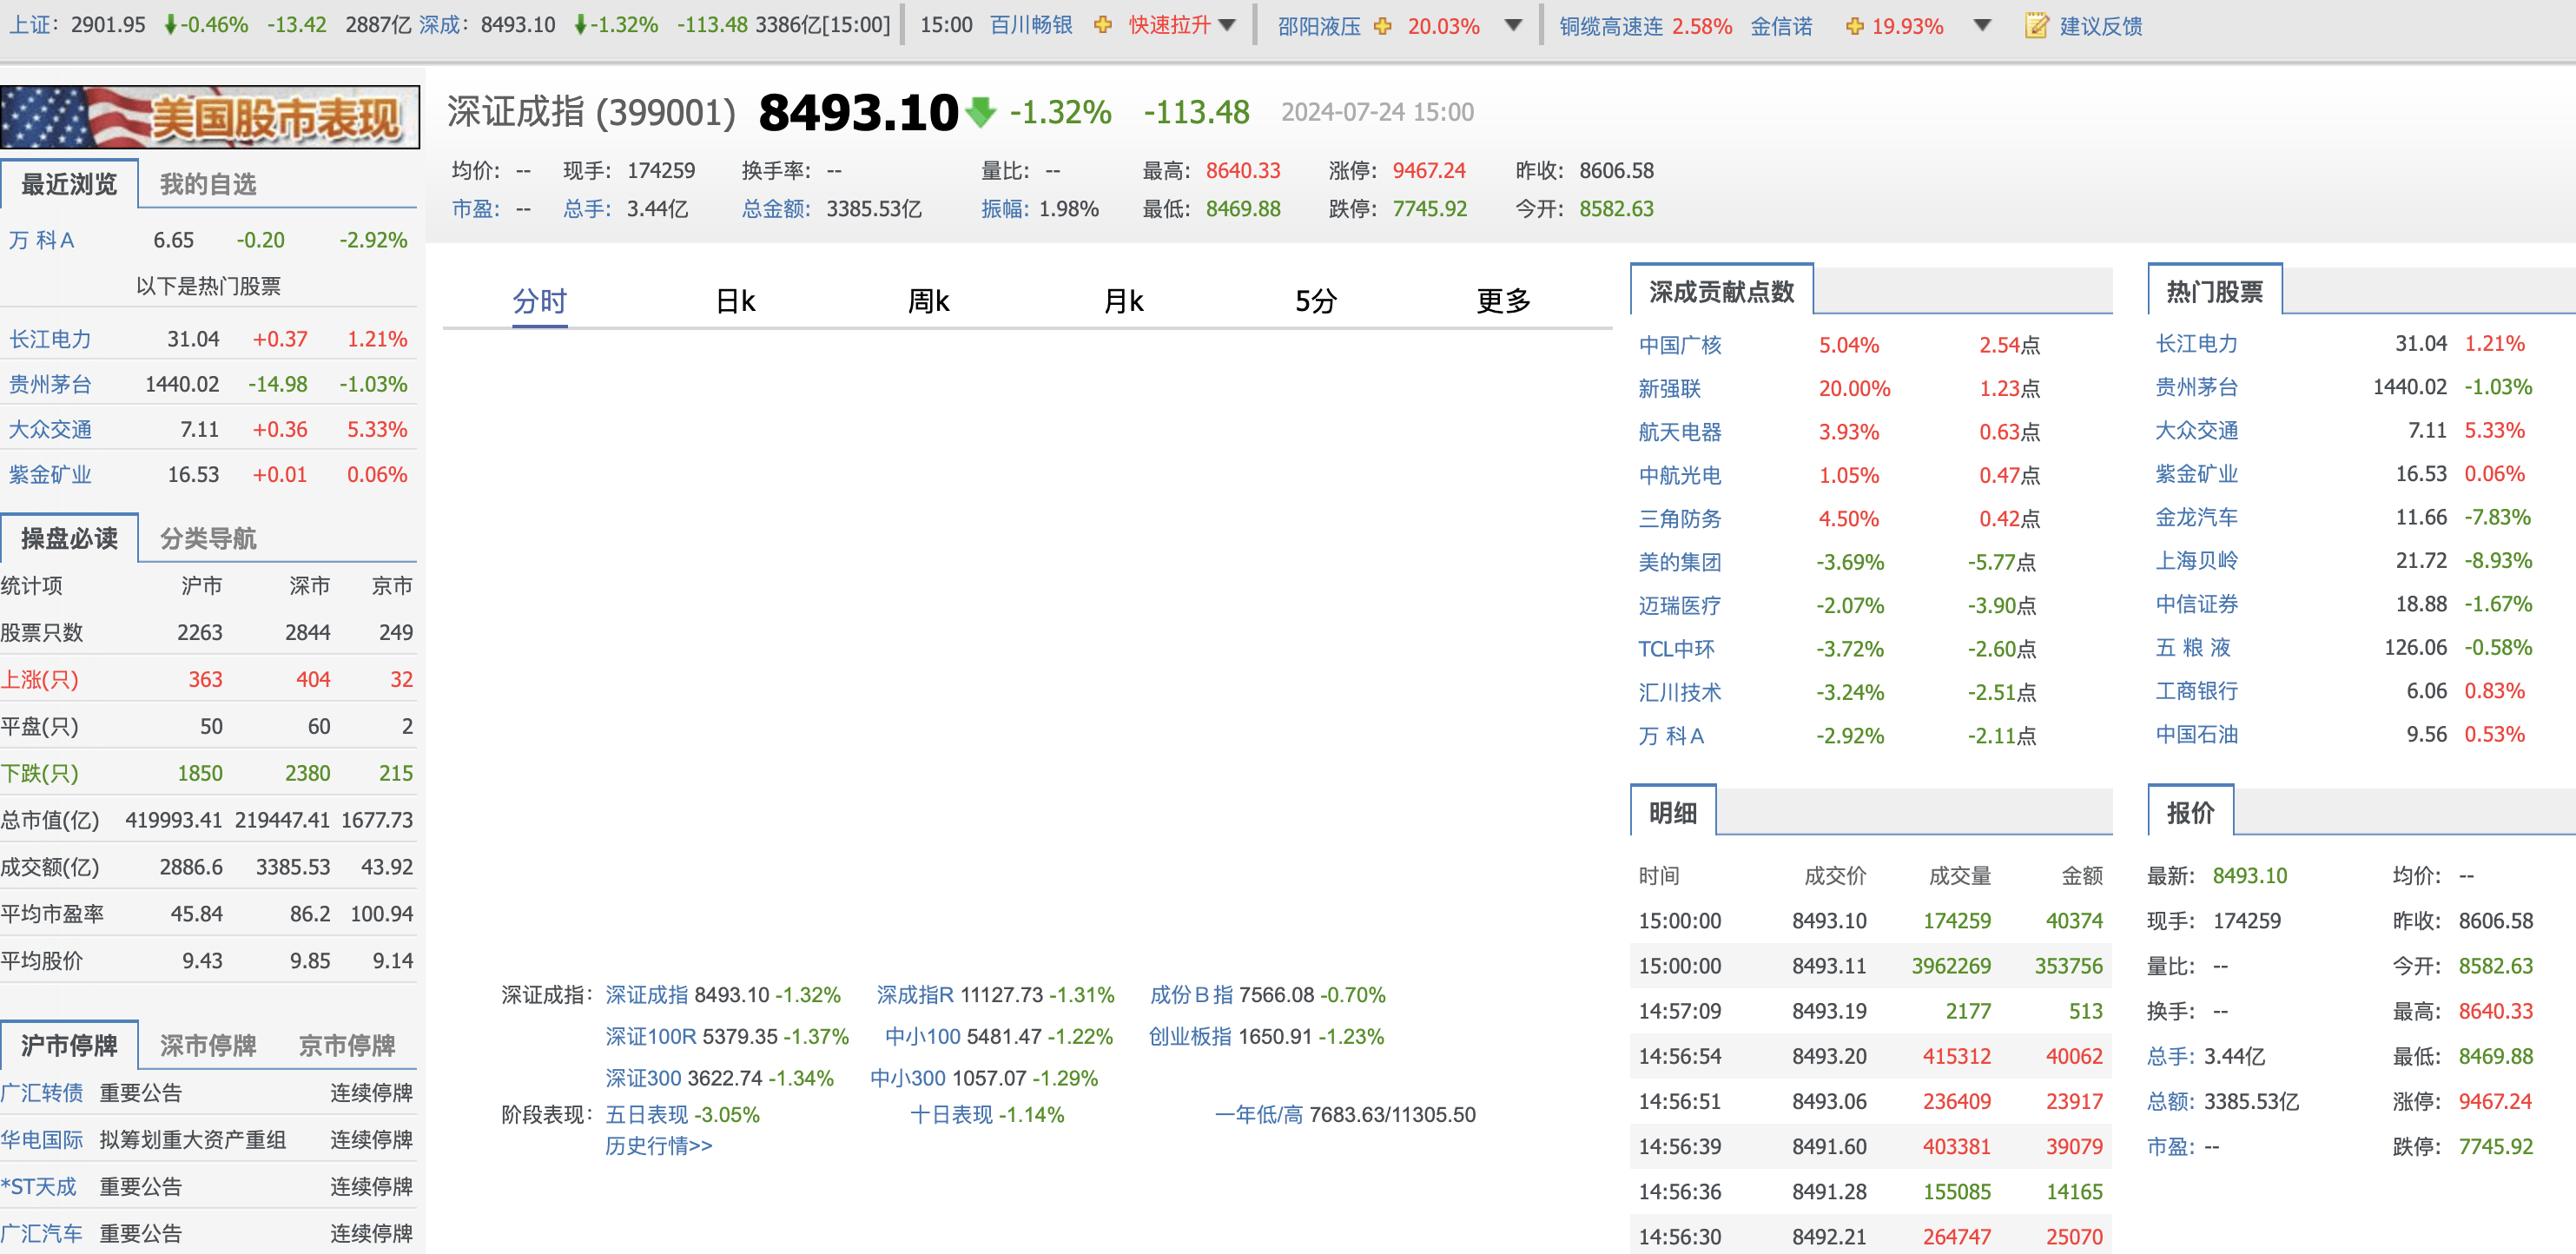Select the 明细 panel tab
The height and width of the screenshot is (1254, 2576).
pyautogui.click(x=1673, y=812)
